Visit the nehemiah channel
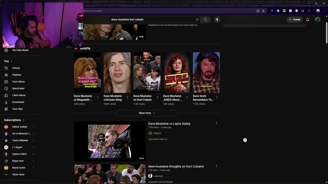 pos(158,176)
